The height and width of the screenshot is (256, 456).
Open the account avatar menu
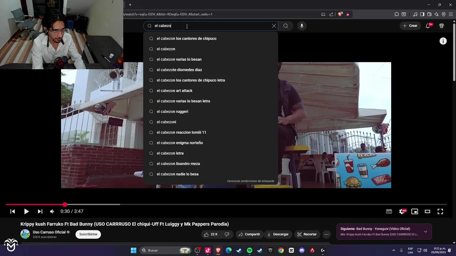point(442,26)
